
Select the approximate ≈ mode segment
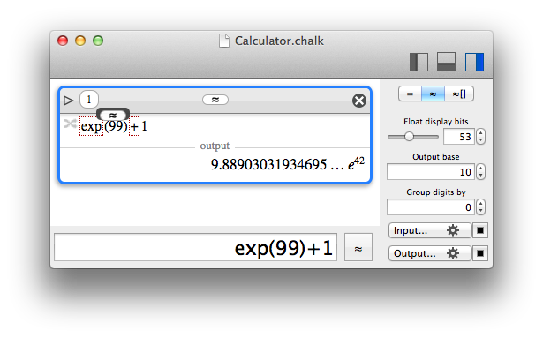coord(433,94)
